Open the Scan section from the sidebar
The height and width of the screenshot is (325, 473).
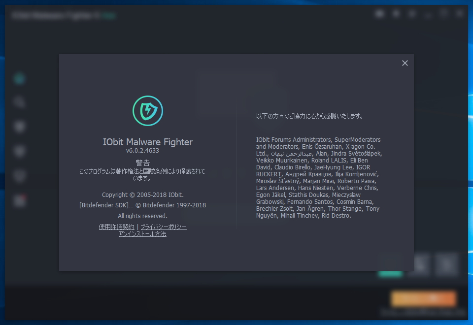click(19, 102)
